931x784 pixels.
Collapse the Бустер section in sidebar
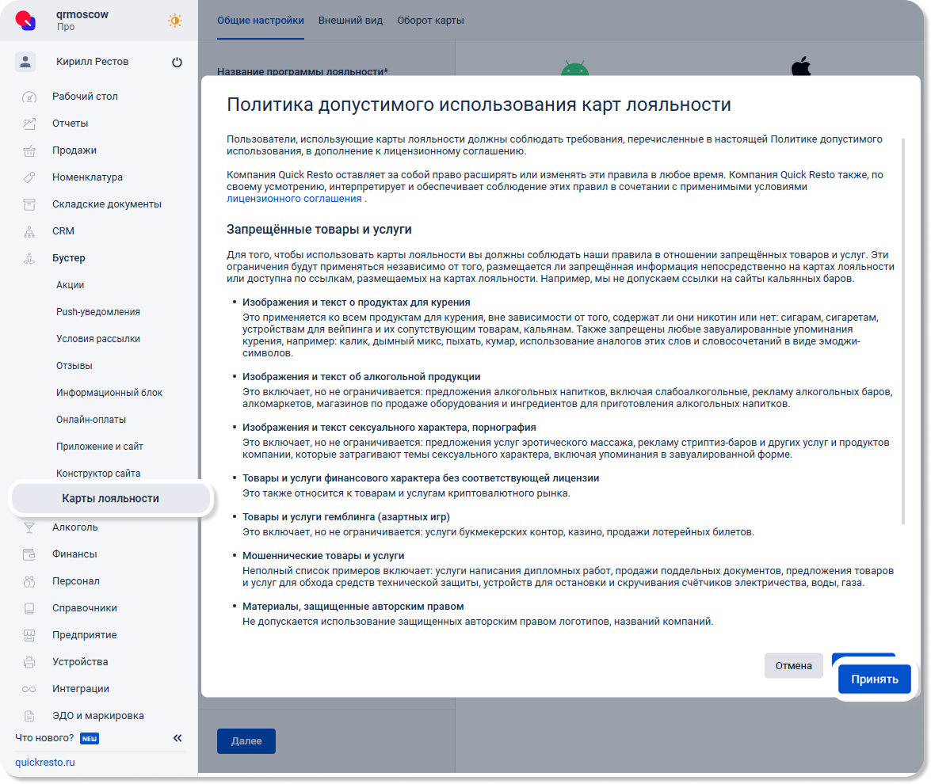(x=68, y=258)
